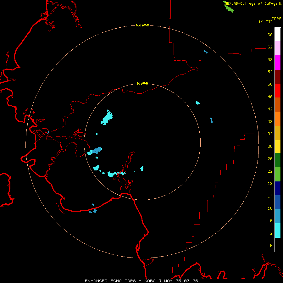Click the light pink legend swatch
This screenshot has height=283, width=283.
[278, 48]
